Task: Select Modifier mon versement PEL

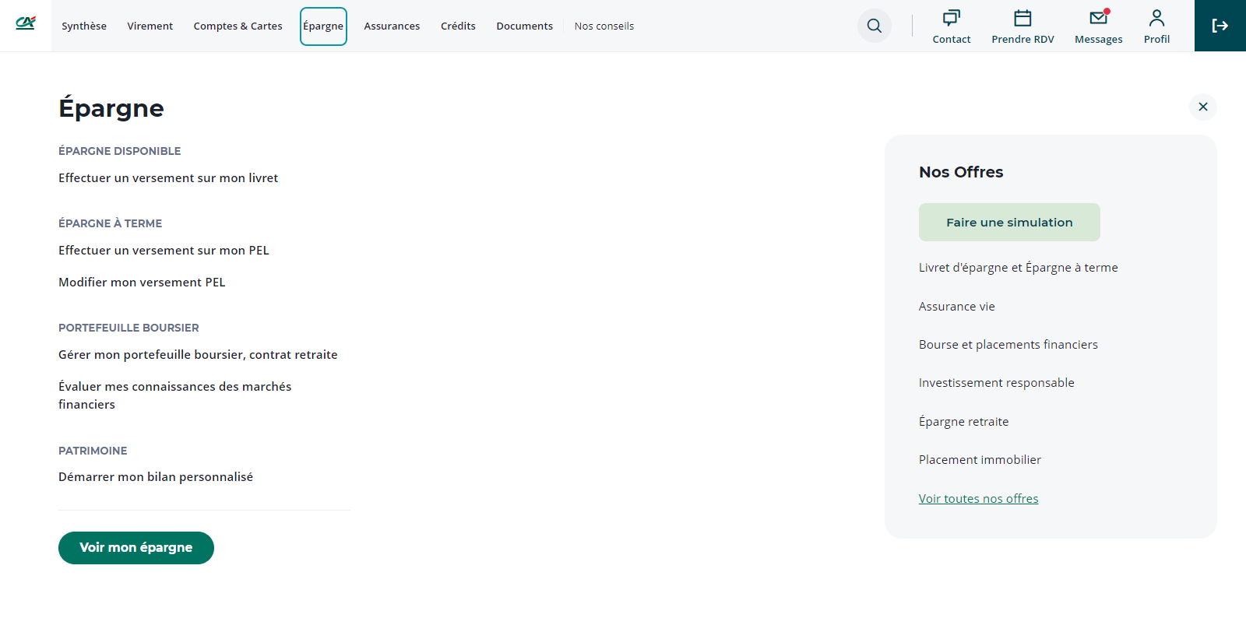Action: (x=142, y=283)
